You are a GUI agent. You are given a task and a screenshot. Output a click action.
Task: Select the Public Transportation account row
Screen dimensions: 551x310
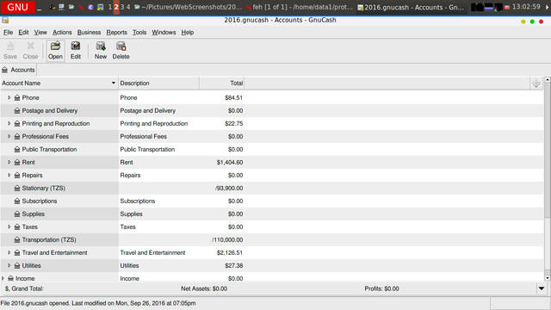point(272,149)
